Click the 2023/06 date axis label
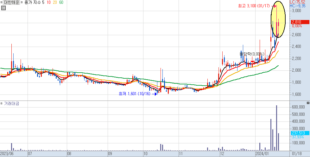 [6, 154]
